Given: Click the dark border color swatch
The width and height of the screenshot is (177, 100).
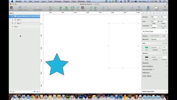Looking at the screenshot, I should click(x=147, y=57).
